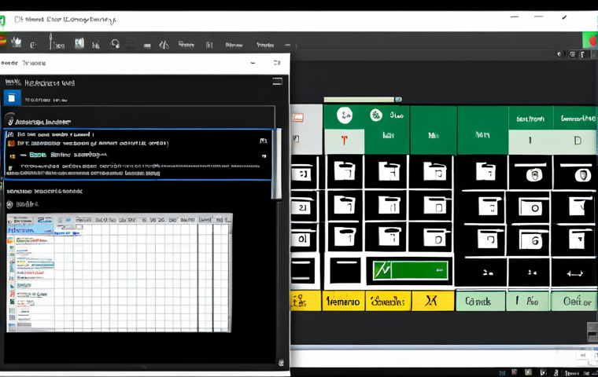The height and width of the screenshot is (377, 598).
Task: Click the globe icon below the highlighted list
Action: [x=9, y=204]
